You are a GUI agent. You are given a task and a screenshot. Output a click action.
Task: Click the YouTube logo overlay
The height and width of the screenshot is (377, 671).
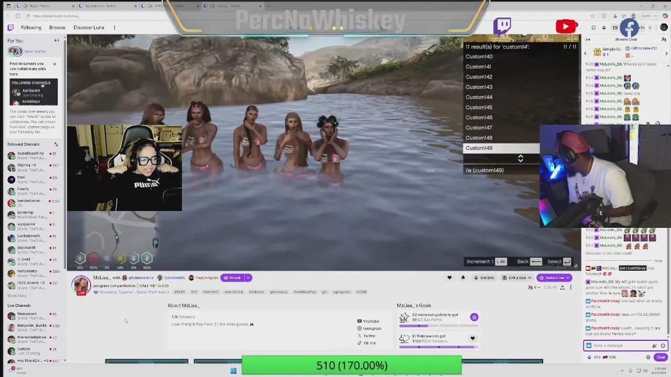click(567, 26)
